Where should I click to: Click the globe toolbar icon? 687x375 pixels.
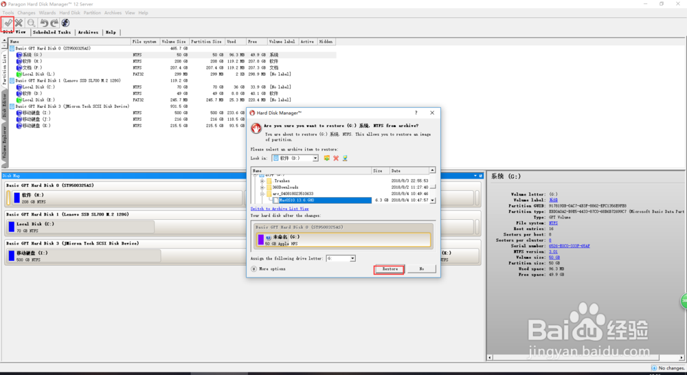pos(65,23)
